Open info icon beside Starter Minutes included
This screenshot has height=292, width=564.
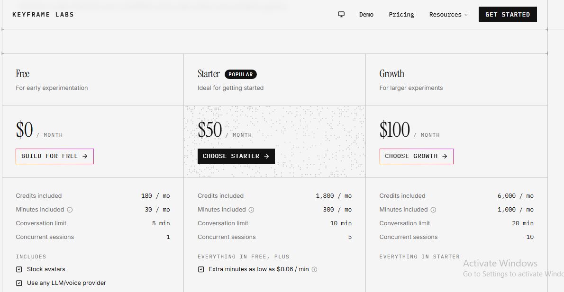(251, 210)
